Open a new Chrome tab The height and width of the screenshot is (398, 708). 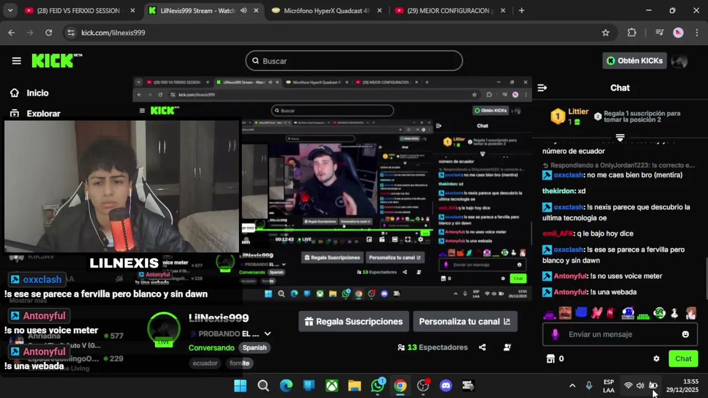point(521,11)
